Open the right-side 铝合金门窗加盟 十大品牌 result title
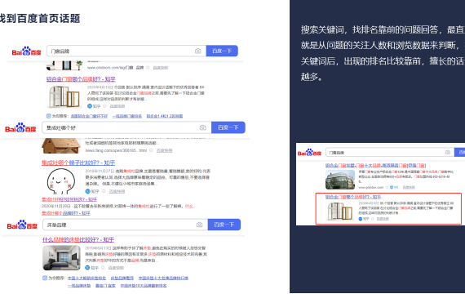The height and width of the screenshot is (294, 465). click(x=375, y=166)
